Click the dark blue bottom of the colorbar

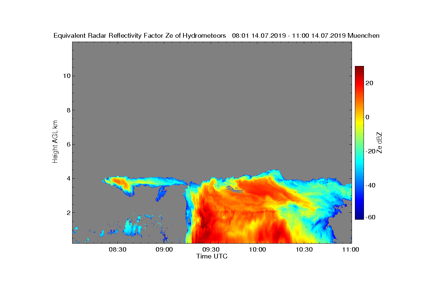point(359,216)
